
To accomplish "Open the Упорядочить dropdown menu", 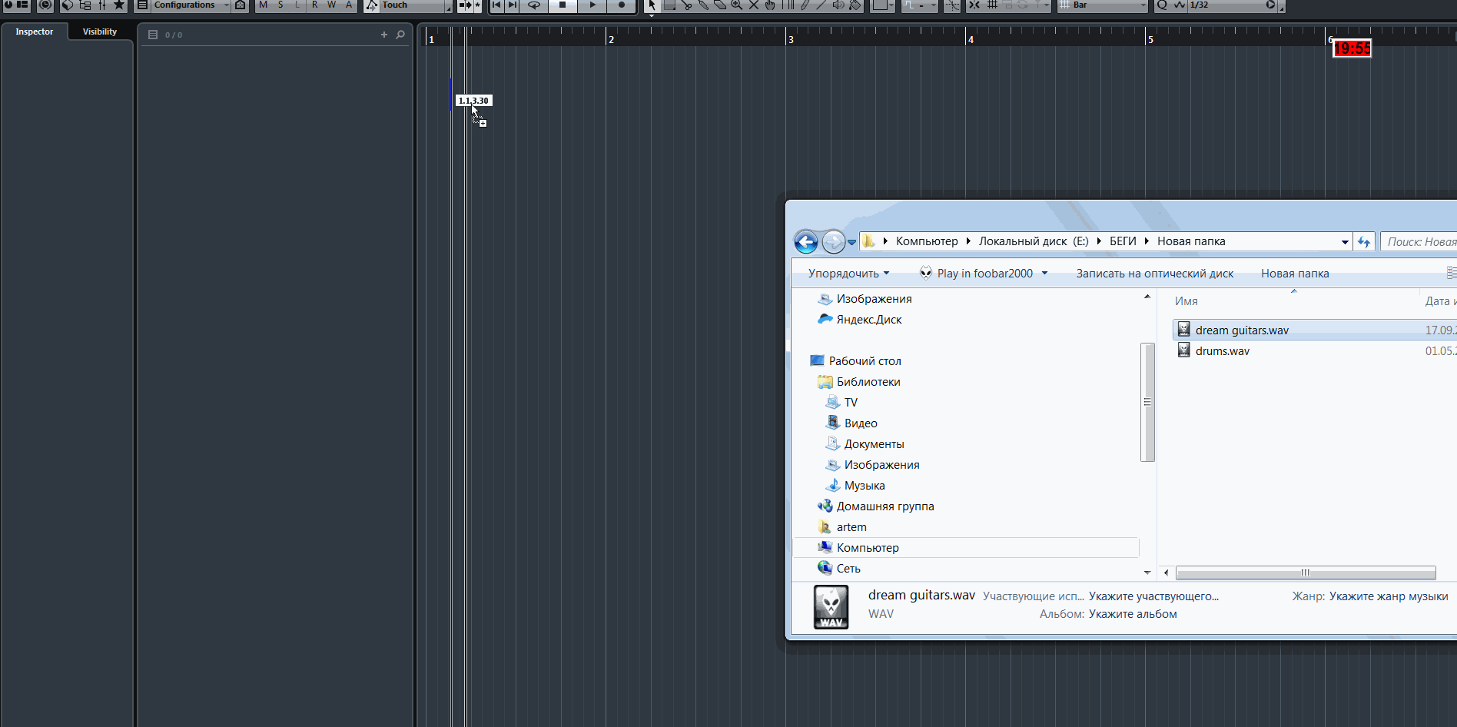I will tap(848, 274).
